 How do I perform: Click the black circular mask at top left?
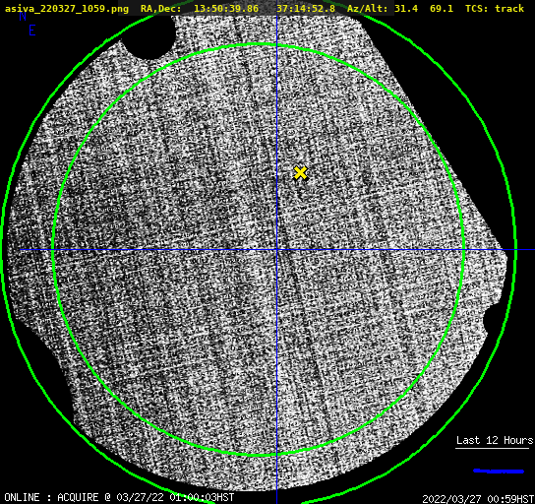pyautogui.click(x=149, y=37)
